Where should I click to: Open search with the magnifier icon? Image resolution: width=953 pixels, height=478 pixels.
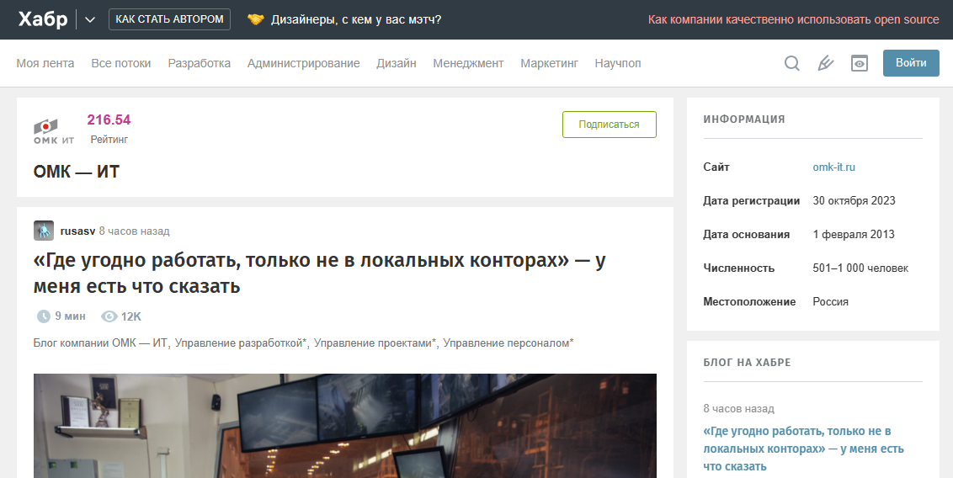coord(791,63)
